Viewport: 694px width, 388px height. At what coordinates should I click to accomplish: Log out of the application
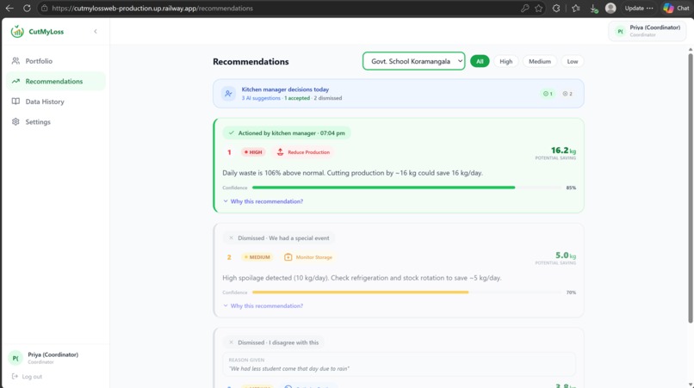tap(27, 377)
